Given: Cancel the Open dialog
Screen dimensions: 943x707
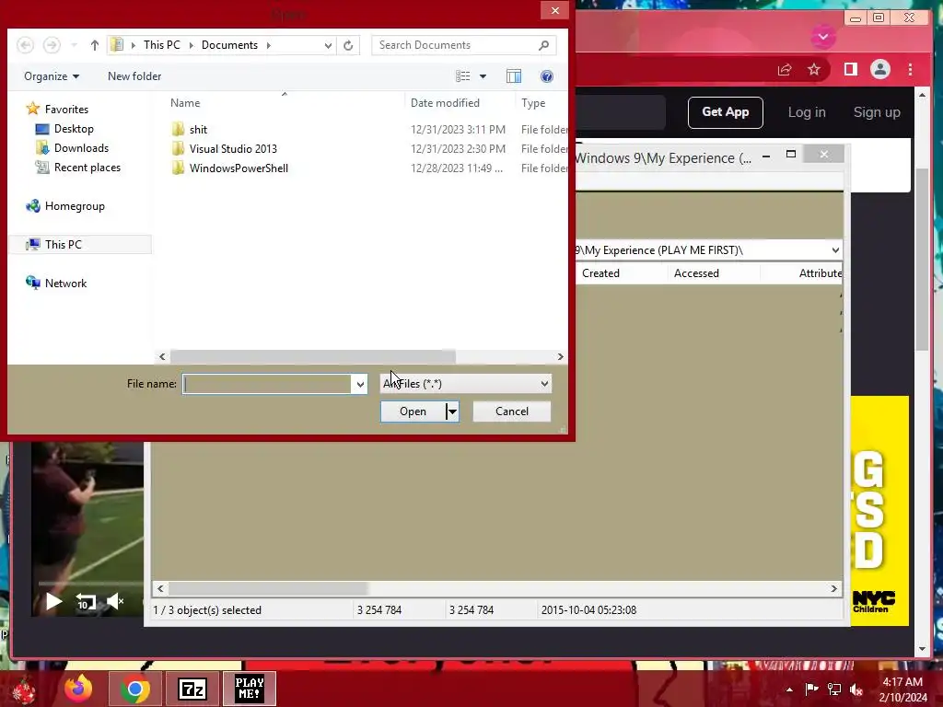Looking at the screenshot, I should (x=512, y=411).
